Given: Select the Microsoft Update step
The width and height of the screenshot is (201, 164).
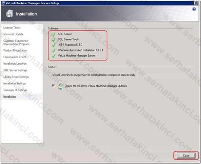Looking at the screenshot, I should (x=13, y=34).
